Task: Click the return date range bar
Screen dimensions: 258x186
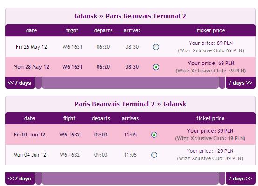Action: [130, 179]
